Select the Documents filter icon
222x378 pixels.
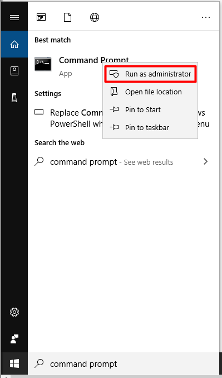tap(67, 17)
